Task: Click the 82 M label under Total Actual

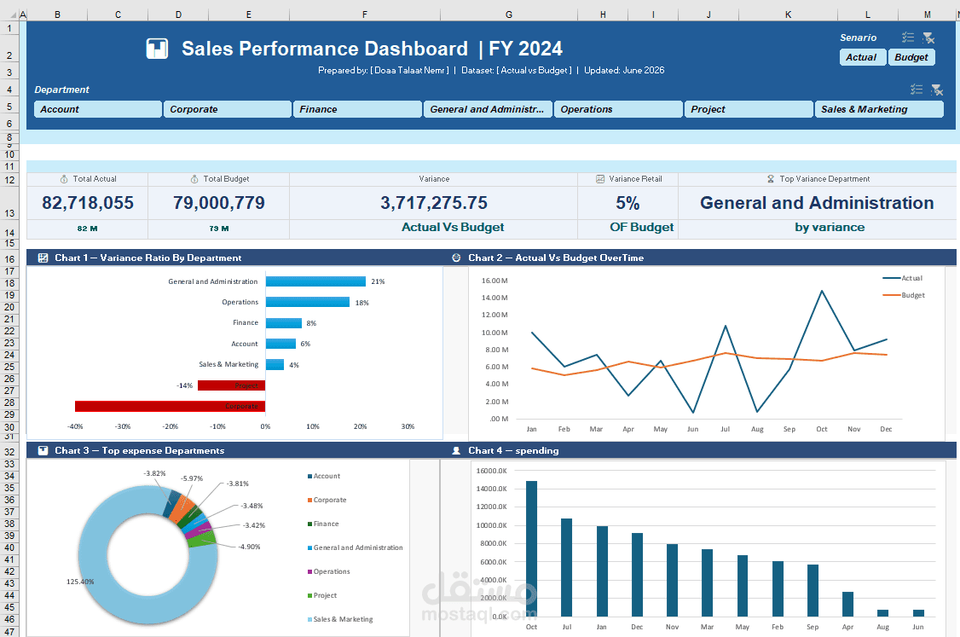Action: [x=88, y=229]
